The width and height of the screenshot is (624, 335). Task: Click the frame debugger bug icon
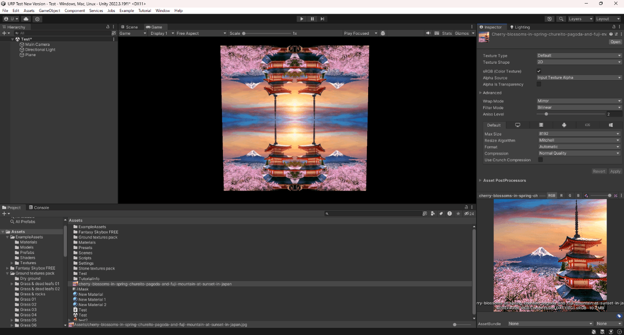[x=383, y=33]
